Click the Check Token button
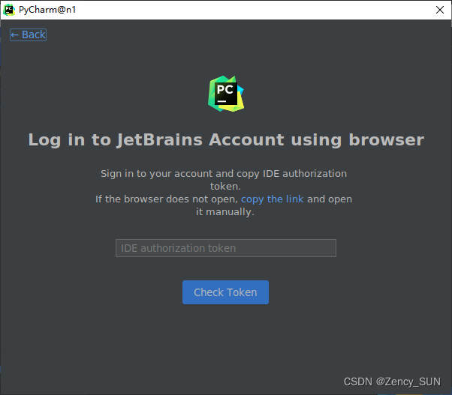Viewport: 452px width, 395px height. pos(225,292)
